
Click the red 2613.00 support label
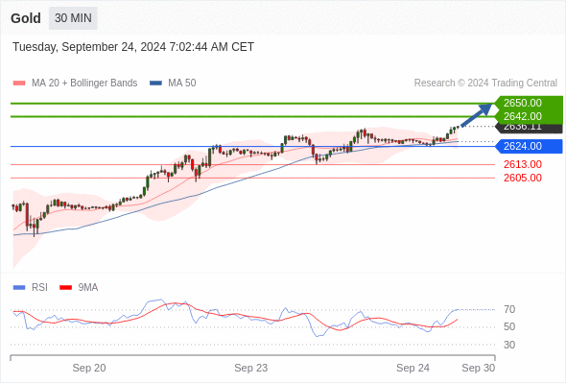523,165
